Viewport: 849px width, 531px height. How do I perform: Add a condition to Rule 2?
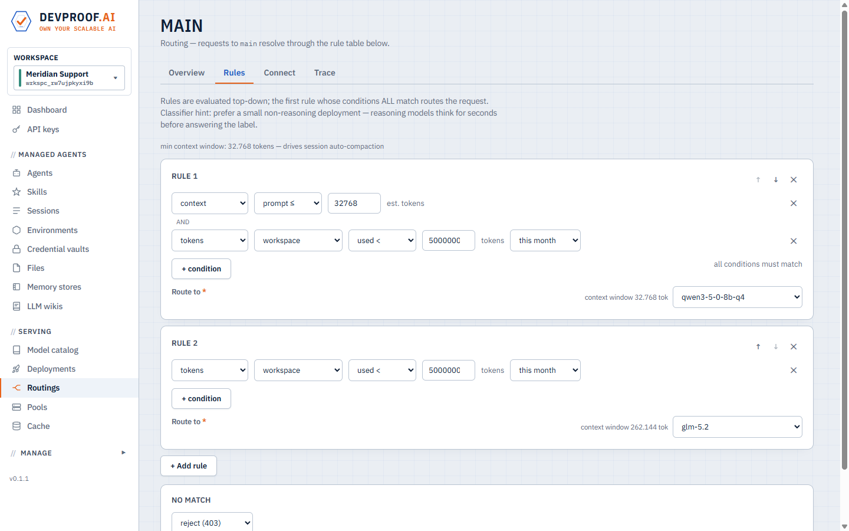tap(201, 398)
